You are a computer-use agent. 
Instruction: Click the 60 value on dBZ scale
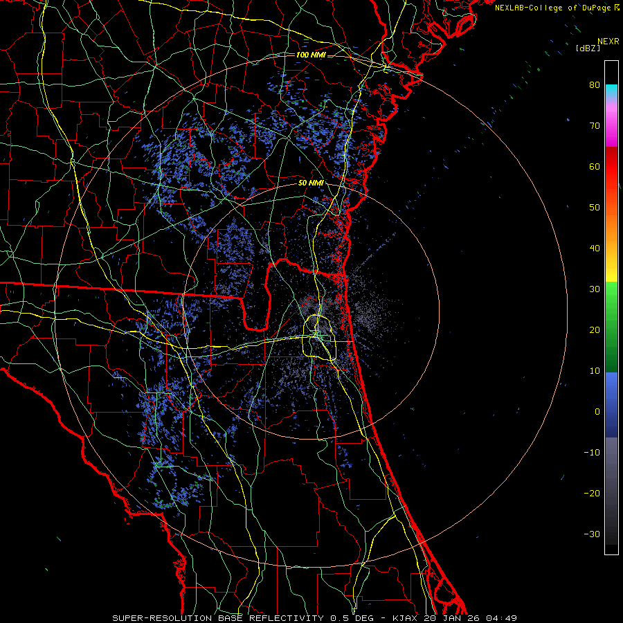(x=595, y=167)
